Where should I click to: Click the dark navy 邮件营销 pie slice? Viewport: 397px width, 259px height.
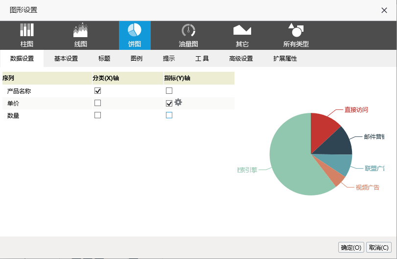(338, 144)
